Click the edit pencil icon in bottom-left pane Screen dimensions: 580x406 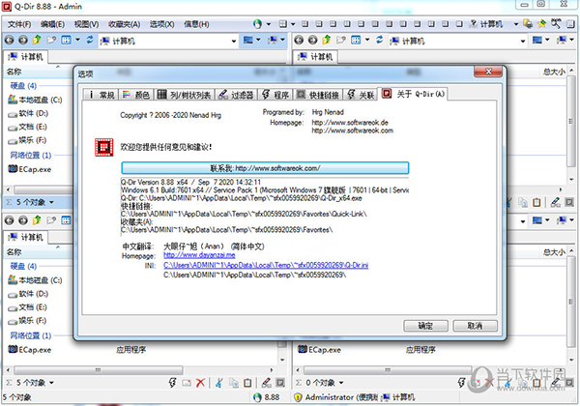(266, 383)
